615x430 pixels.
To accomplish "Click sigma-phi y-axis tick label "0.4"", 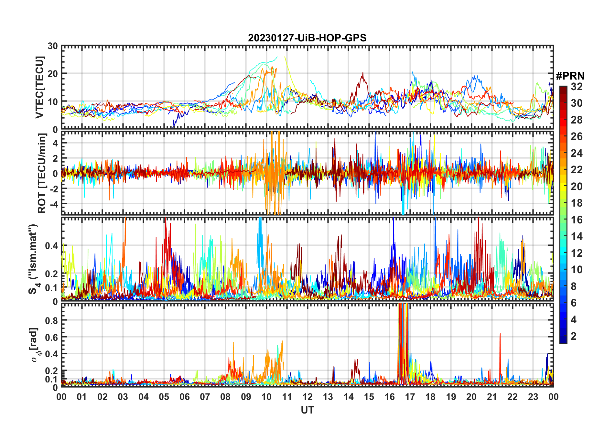I will [51, 354].
